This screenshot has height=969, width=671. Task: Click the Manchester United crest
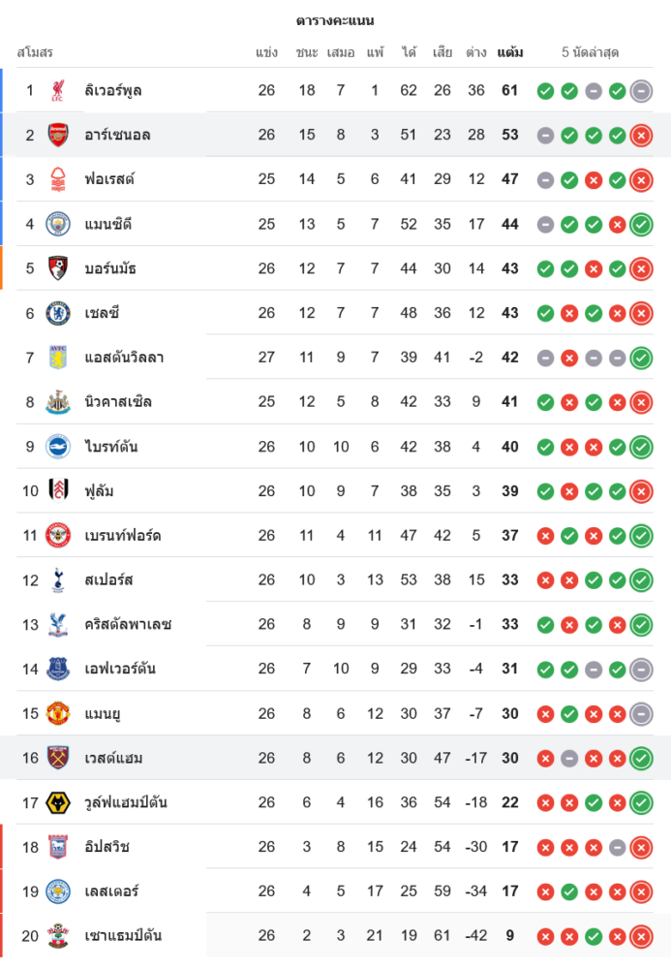pyautogui.click(x=58, y=713)
